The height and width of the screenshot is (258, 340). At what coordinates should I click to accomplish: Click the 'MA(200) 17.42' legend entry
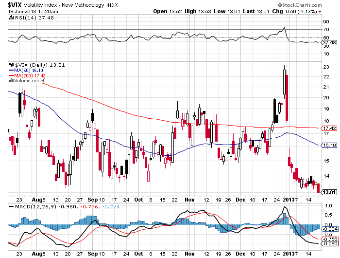[x=30, y=75]
